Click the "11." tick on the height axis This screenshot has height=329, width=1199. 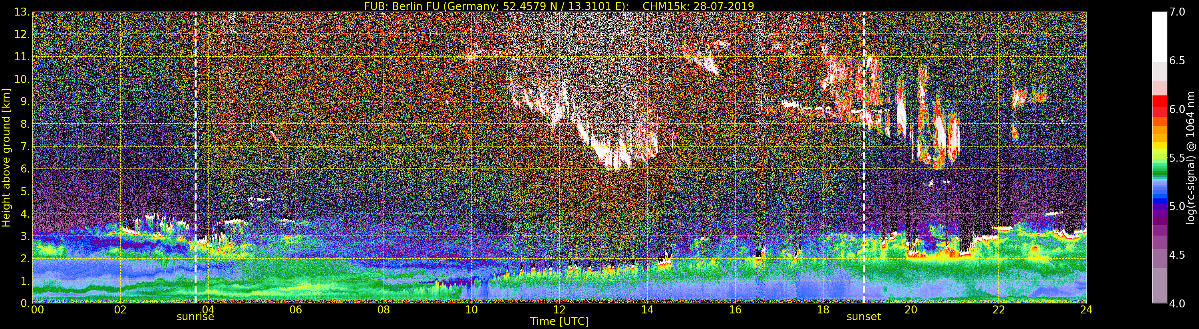tap(22, 57)
